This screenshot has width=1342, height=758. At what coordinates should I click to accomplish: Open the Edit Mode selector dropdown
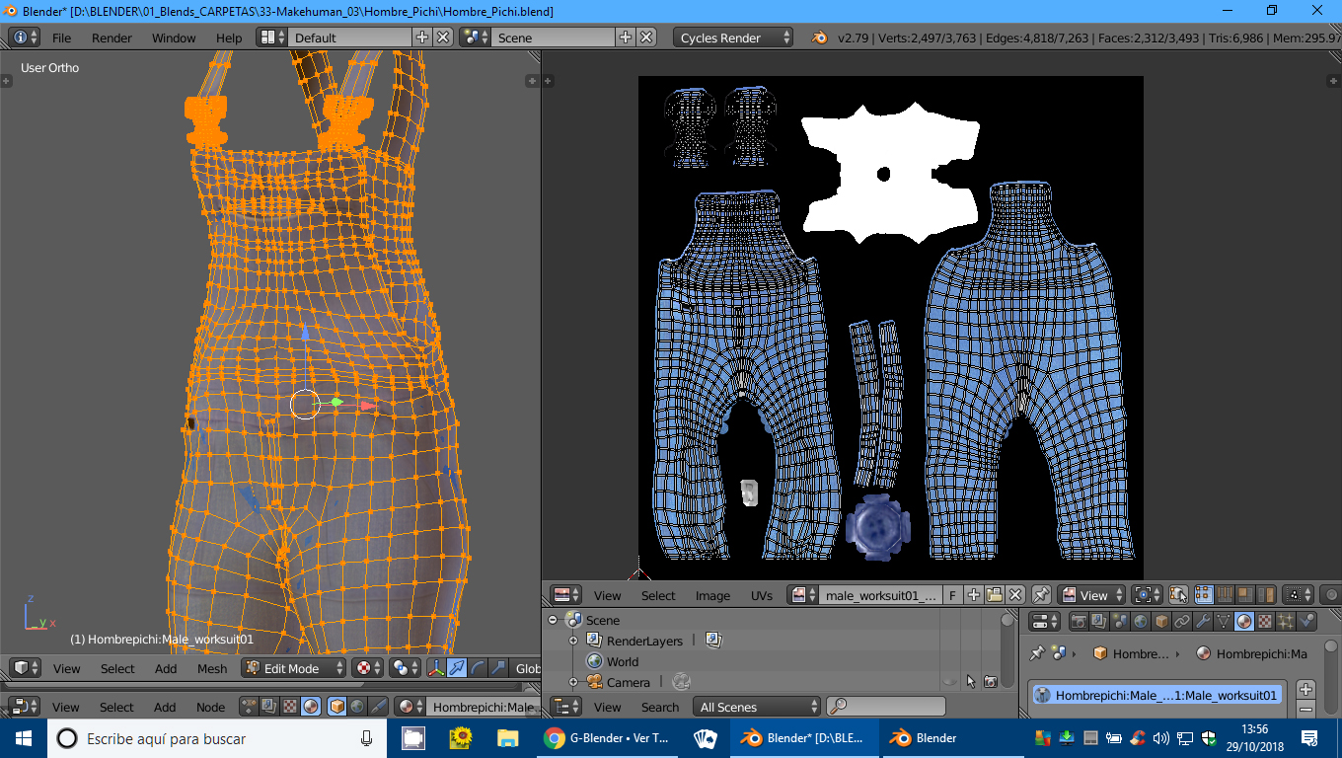click(293, 668)
